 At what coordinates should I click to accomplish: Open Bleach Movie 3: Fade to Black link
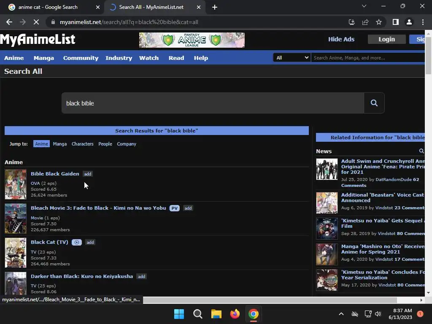point(98,208)
